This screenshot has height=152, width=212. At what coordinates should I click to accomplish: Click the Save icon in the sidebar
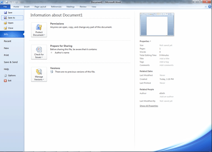pyautogui.click(x=5, y=13)
